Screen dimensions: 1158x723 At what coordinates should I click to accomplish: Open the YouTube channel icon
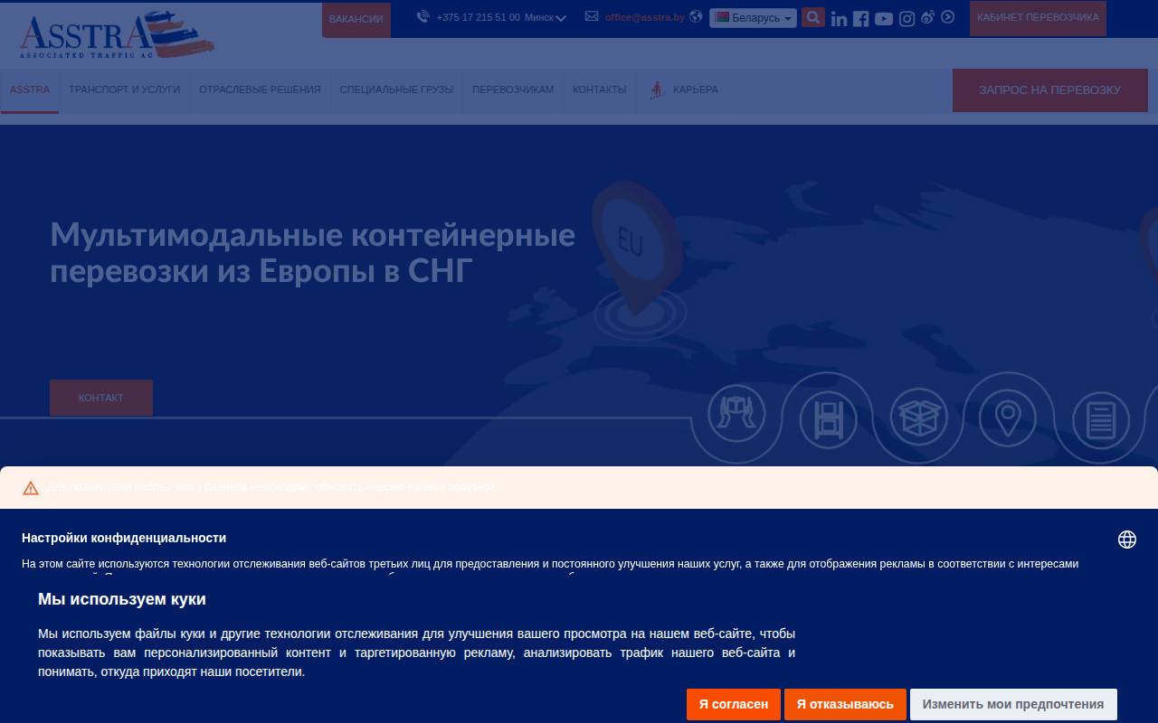(884, 18)
